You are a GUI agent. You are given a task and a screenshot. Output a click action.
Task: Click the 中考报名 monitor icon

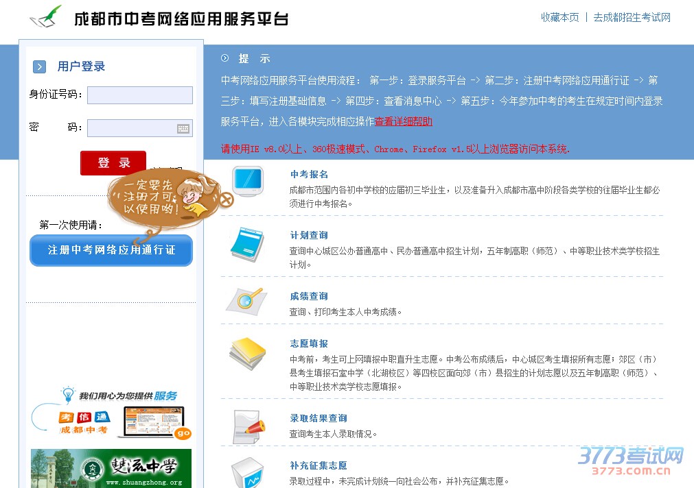pyautogui.click(x=248, y=181)
